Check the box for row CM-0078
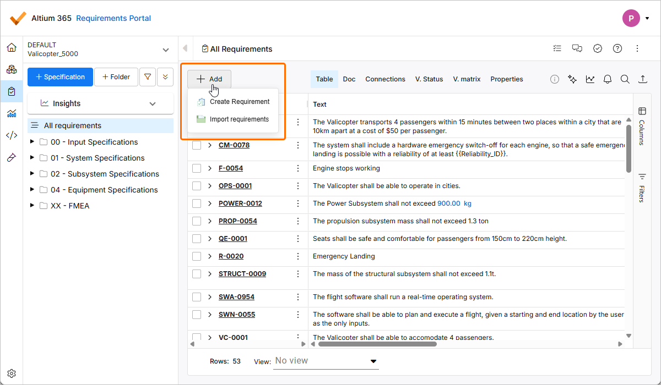661x385 pixels. 197,145
